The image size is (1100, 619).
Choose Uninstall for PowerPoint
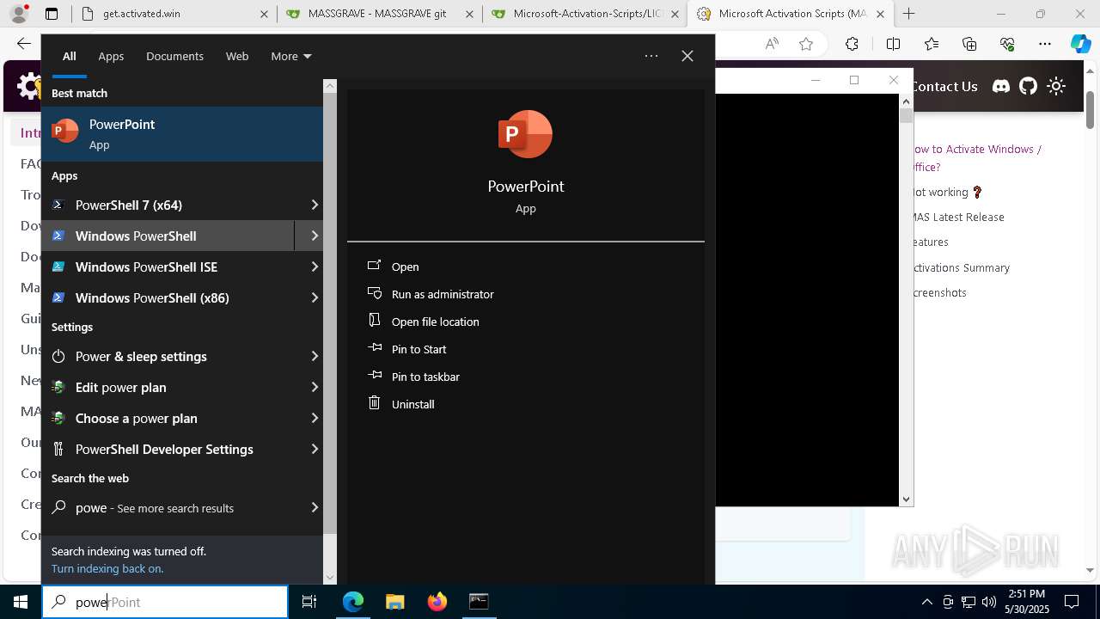(x=412, y=404)
